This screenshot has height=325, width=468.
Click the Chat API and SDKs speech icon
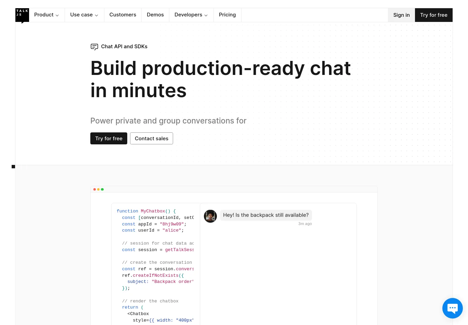click(x=94, y=47)
